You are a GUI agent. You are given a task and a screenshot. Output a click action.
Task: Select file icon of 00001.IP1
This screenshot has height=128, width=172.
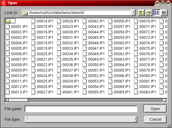[x=8, y=27]
